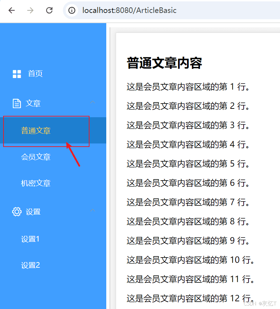Focus the localhost:8080/ArticleBasic address bar
The height and width of the screenshot is (309, 280).
(171, 10)
